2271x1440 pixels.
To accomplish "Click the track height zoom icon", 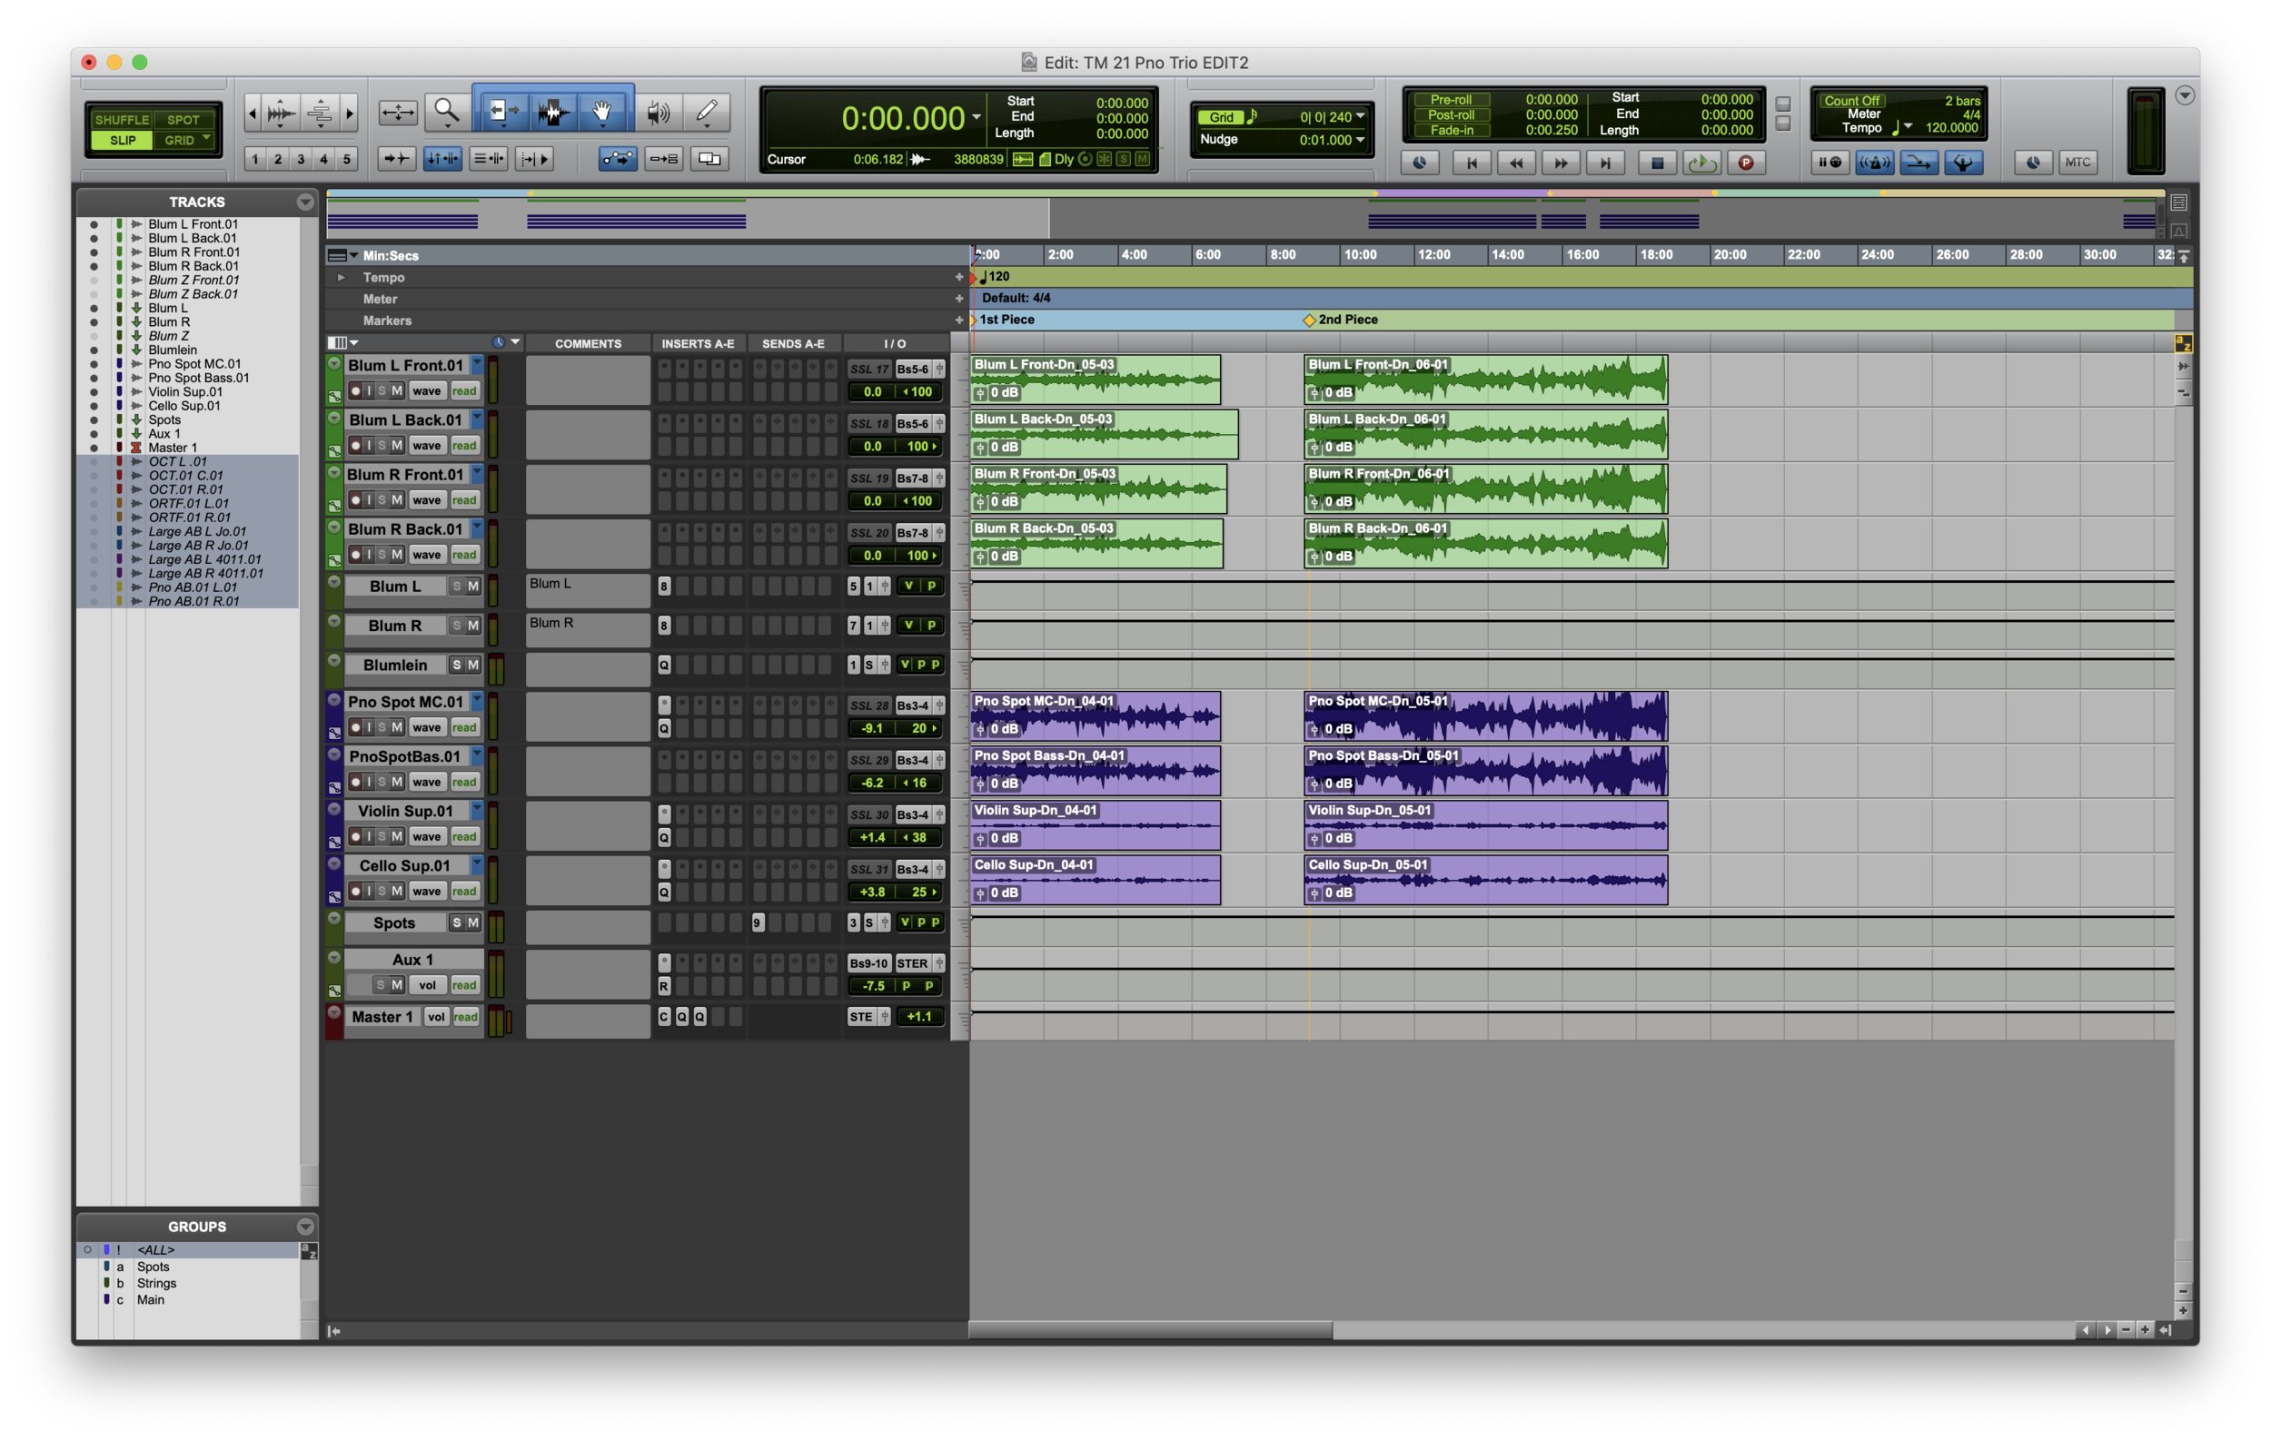I will (x=320, y=113).
